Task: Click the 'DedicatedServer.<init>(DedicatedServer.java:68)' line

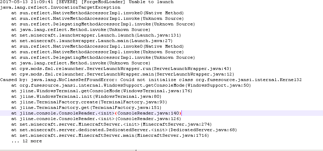Action: point(124,130)
